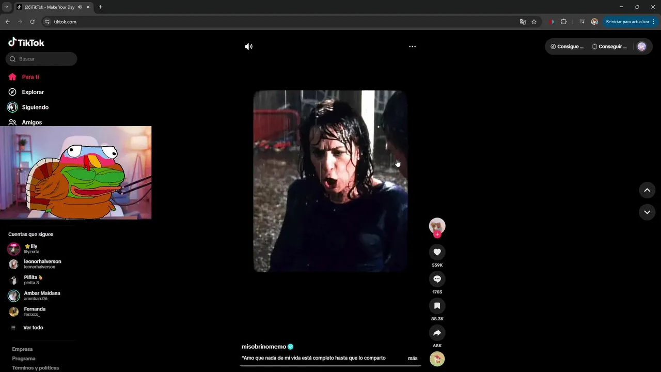Open the tab search dropdown arrow
The height and width of the screenshot is (372, 661).
[x=7, y=7]
